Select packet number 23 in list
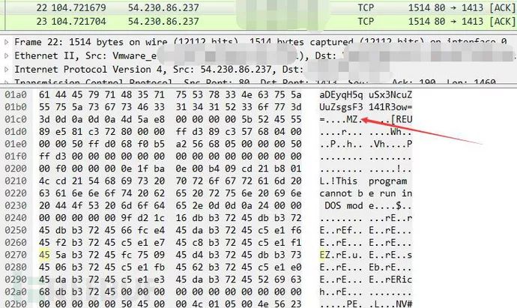 (x=258, y=22)
